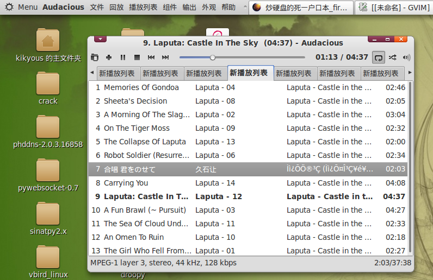Open window menu dropdown in Audacious title bar
Viewport: 433px width, 280px height.
100,40
